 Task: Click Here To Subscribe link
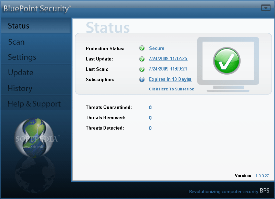(171, 89)
